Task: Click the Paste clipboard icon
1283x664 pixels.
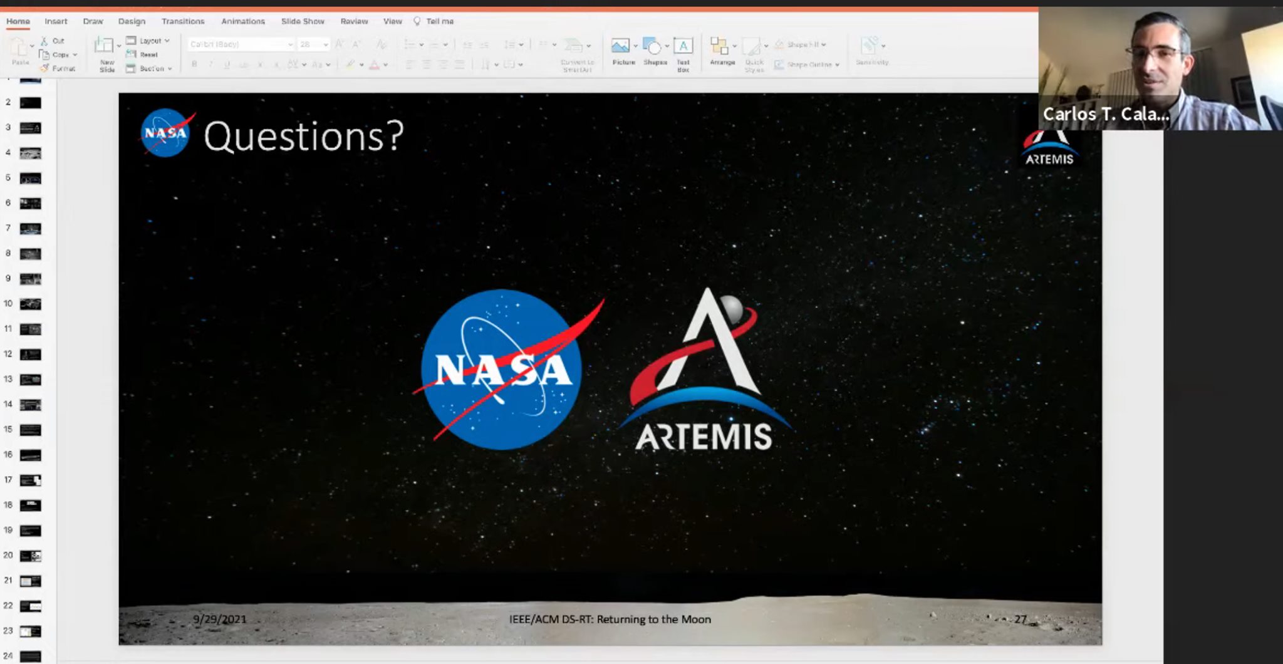Action: [x=19, y=46]
